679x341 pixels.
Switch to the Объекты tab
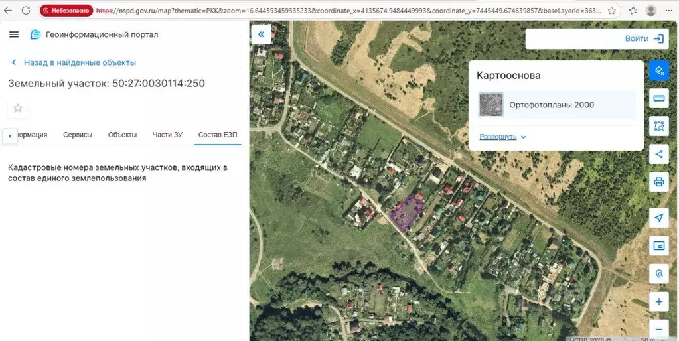tap(123, 135)
